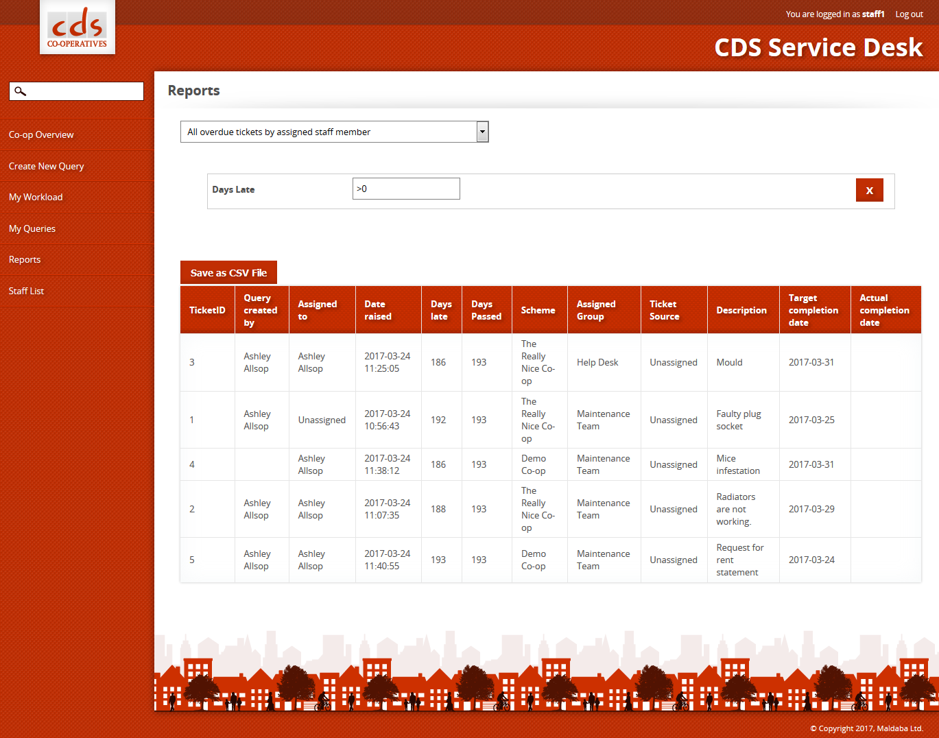The width and height of the screenshot is (939, 738).
Task: Navigate to Staff List
Action: (x=26, y=291)
